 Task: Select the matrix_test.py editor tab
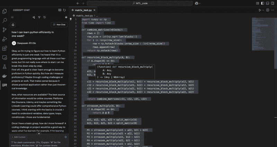tap(83, 10)
